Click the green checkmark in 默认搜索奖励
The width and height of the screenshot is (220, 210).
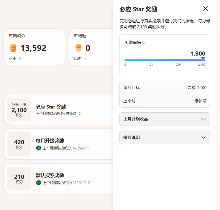pyautogui.click(x=39, y=183)
